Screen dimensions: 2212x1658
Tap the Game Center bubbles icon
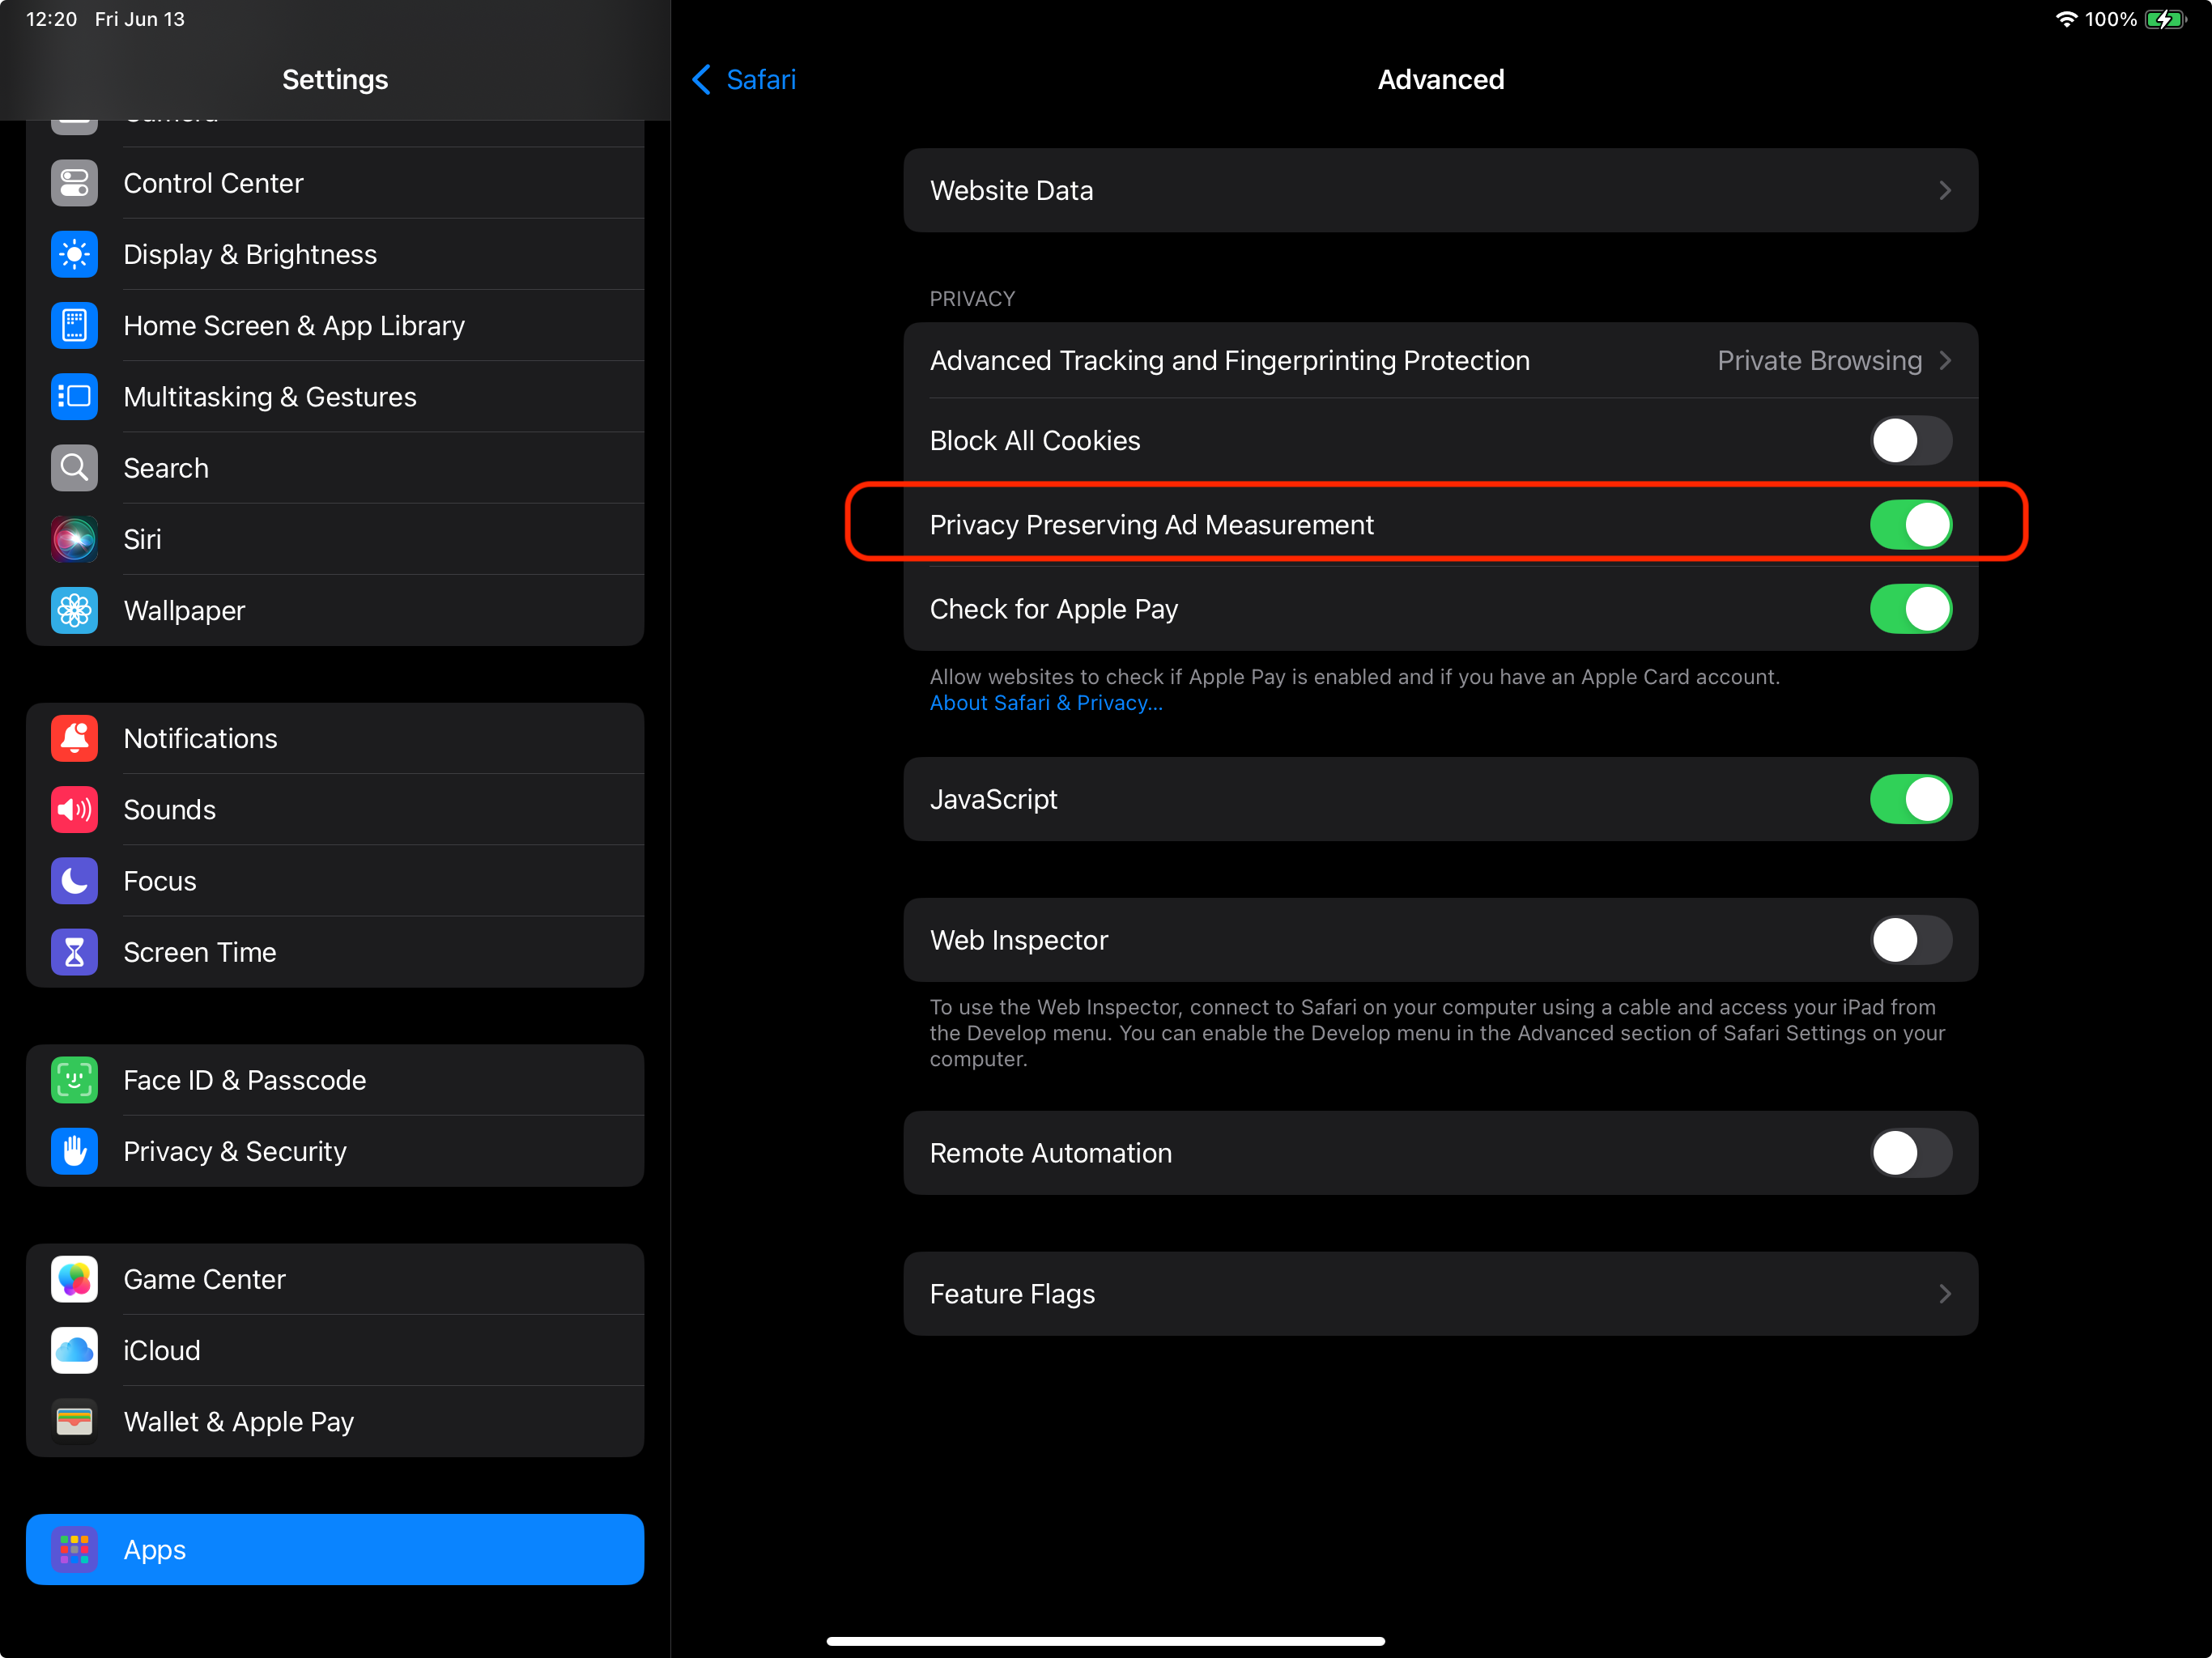click(74, 1279)
